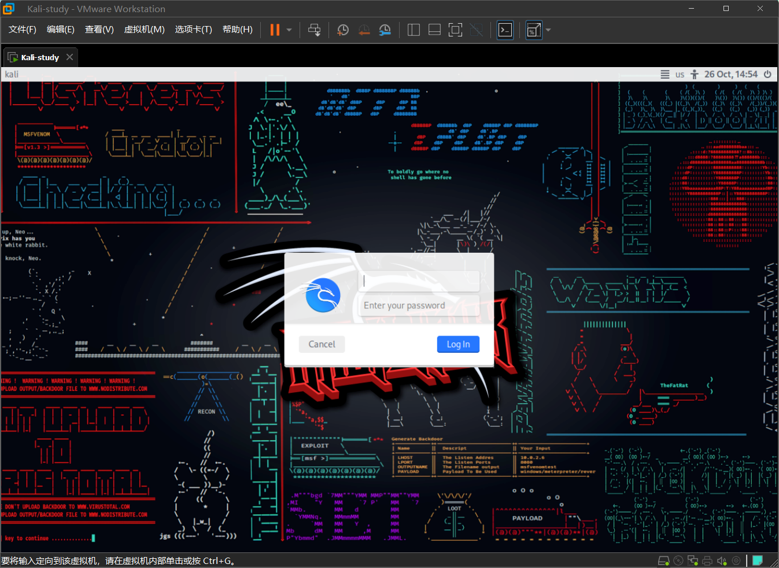Toggle the console view button

[x=505, y=30]
